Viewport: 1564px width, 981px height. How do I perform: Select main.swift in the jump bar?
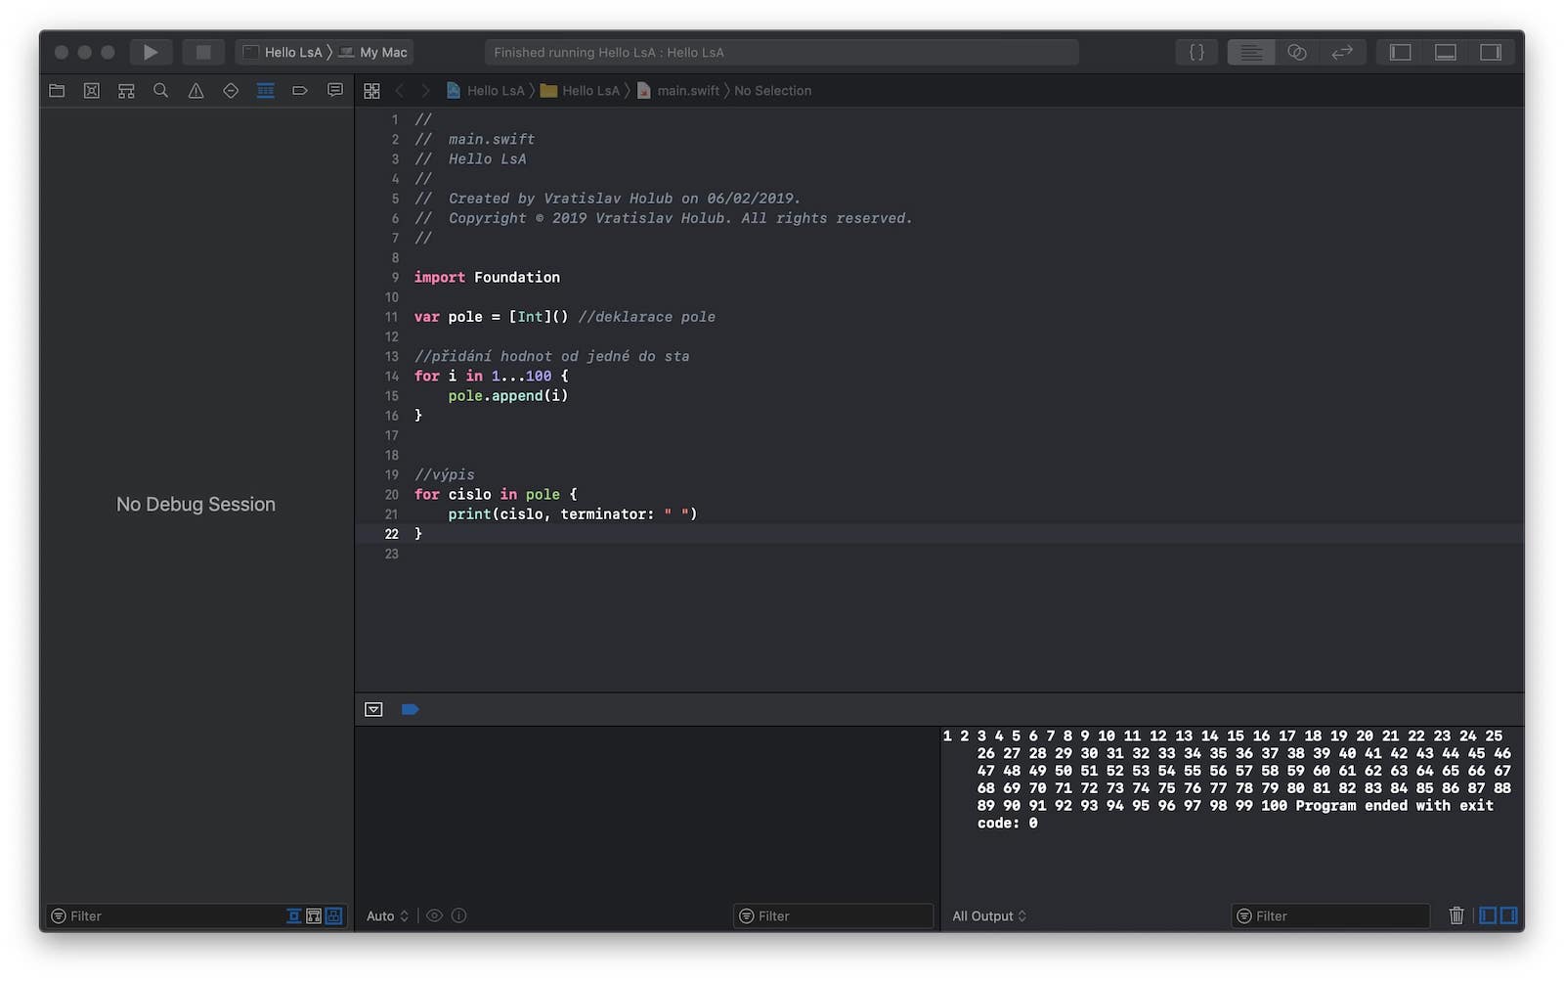click(x=687, y=91)
